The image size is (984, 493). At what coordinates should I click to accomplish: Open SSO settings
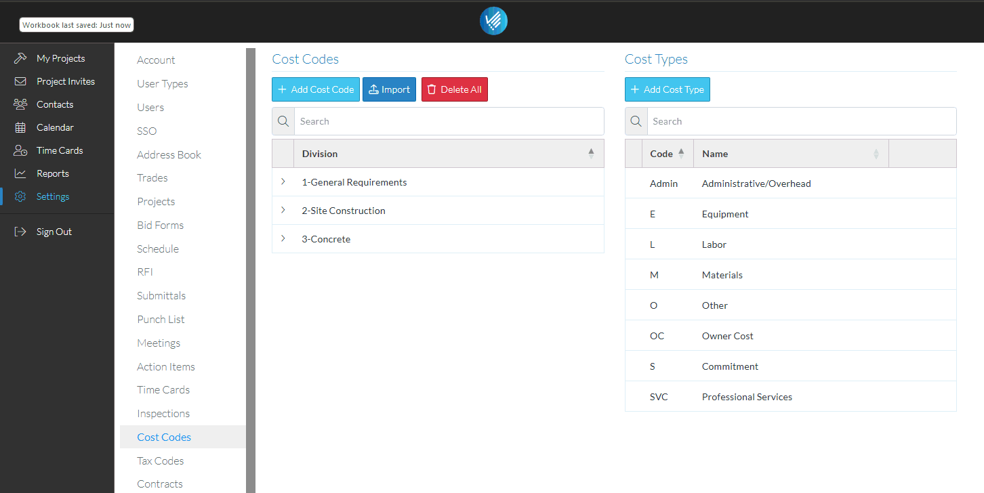click(146, 131)
